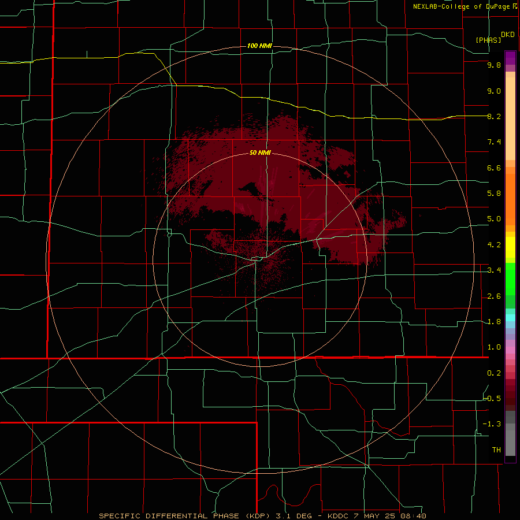The width and height of the screenshot is (520, 520).
Task: Click the 0.2 value on the scale
Action: point(494,373)
